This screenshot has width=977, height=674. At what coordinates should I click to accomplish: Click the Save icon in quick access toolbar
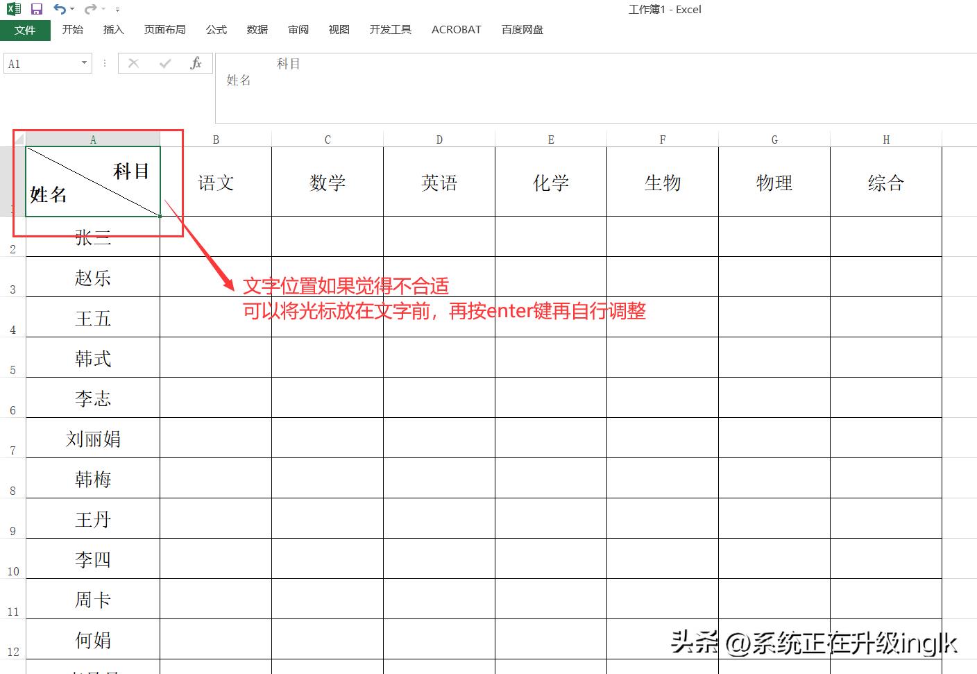click(x=37, y=9)
